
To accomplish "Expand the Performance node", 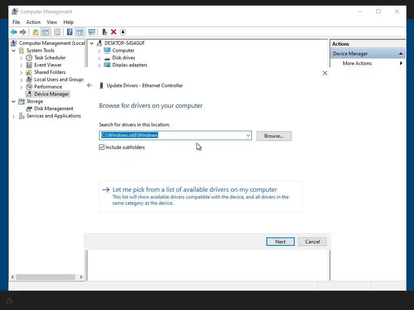I will (x=21, y=87).
